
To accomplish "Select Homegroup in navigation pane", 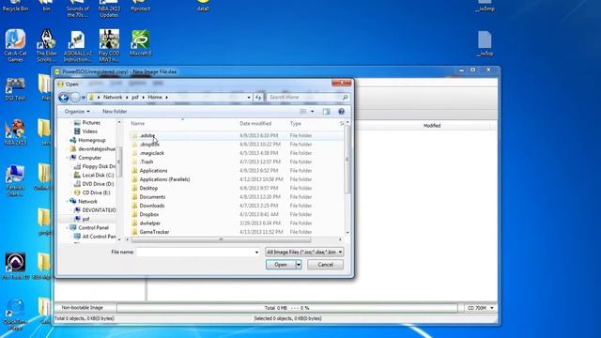I will point(87,140).
